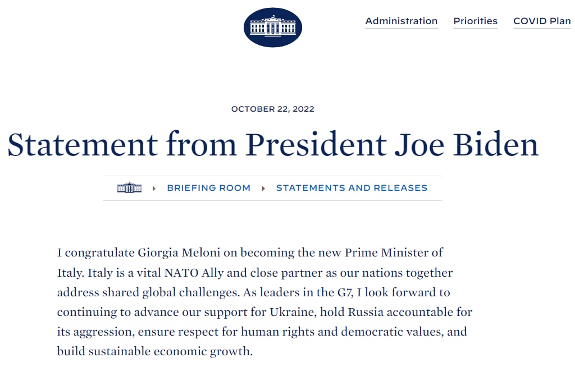Click the arrow before Statements and Releases

[263, 189]
